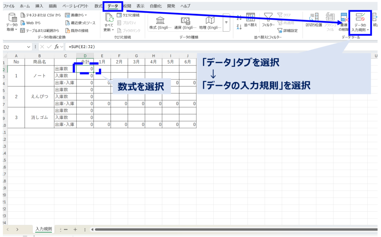This screenshot has height=237, width=381.
Task: Click the 1月 header cell
Action: (x=102, y=62)
